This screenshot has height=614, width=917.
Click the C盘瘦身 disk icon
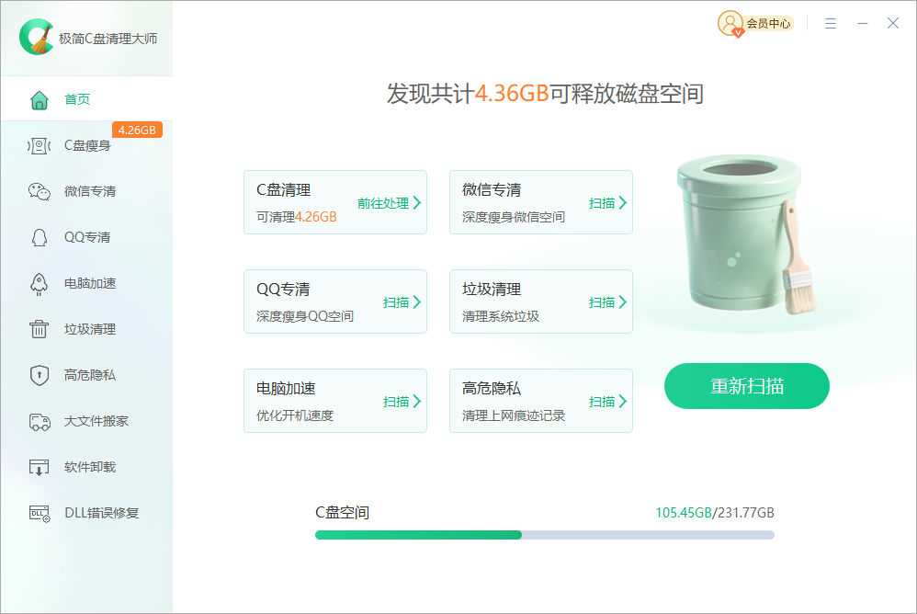(40, 145)
